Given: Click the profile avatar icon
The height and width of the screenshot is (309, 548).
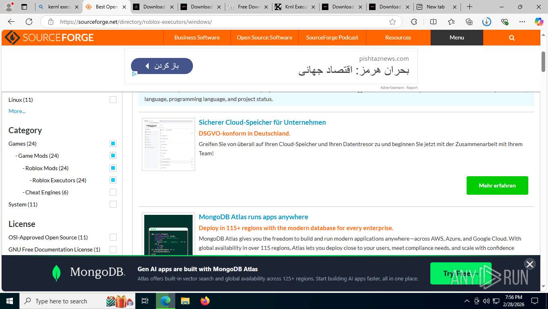Looking at the screenshot, I should 8,7.
